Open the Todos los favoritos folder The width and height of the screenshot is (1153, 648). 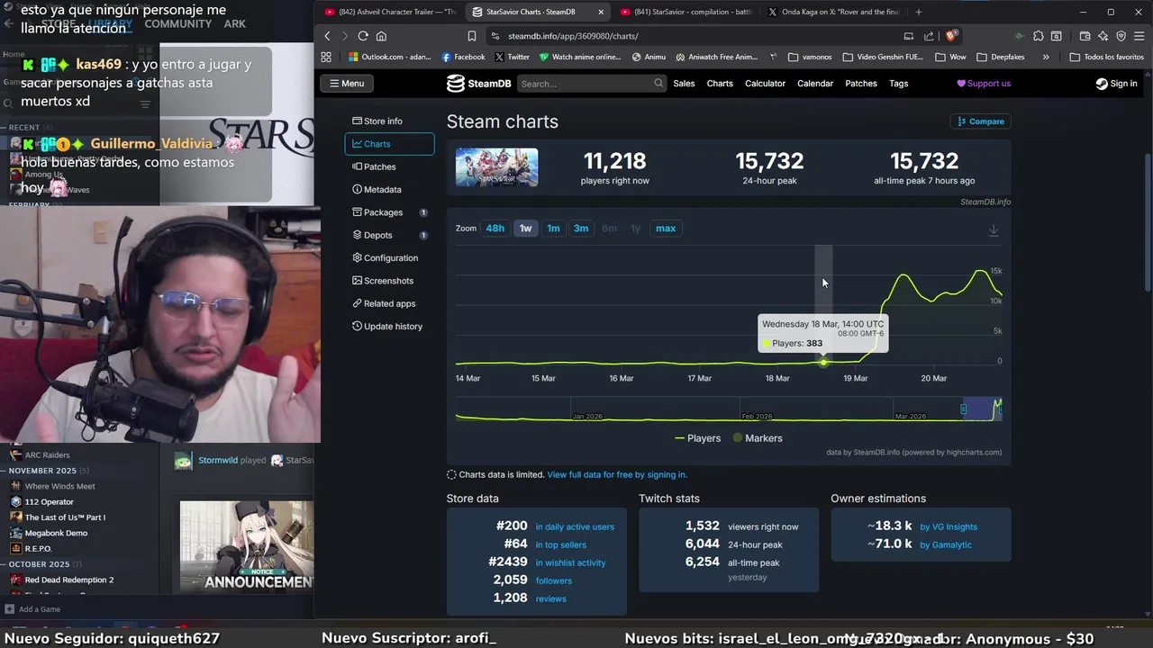click(x=1106, y=57)
